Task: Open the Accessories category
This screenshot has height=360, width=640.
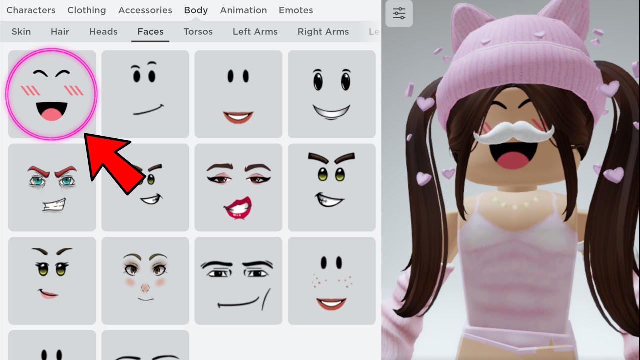Action: (x=145, y=10)
